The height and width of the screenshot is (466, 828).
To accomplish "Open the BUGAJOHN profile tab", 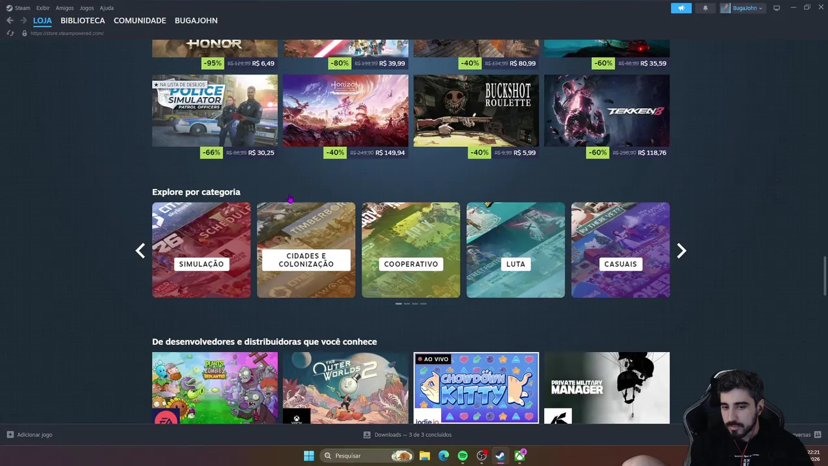I will coord(196,21).
